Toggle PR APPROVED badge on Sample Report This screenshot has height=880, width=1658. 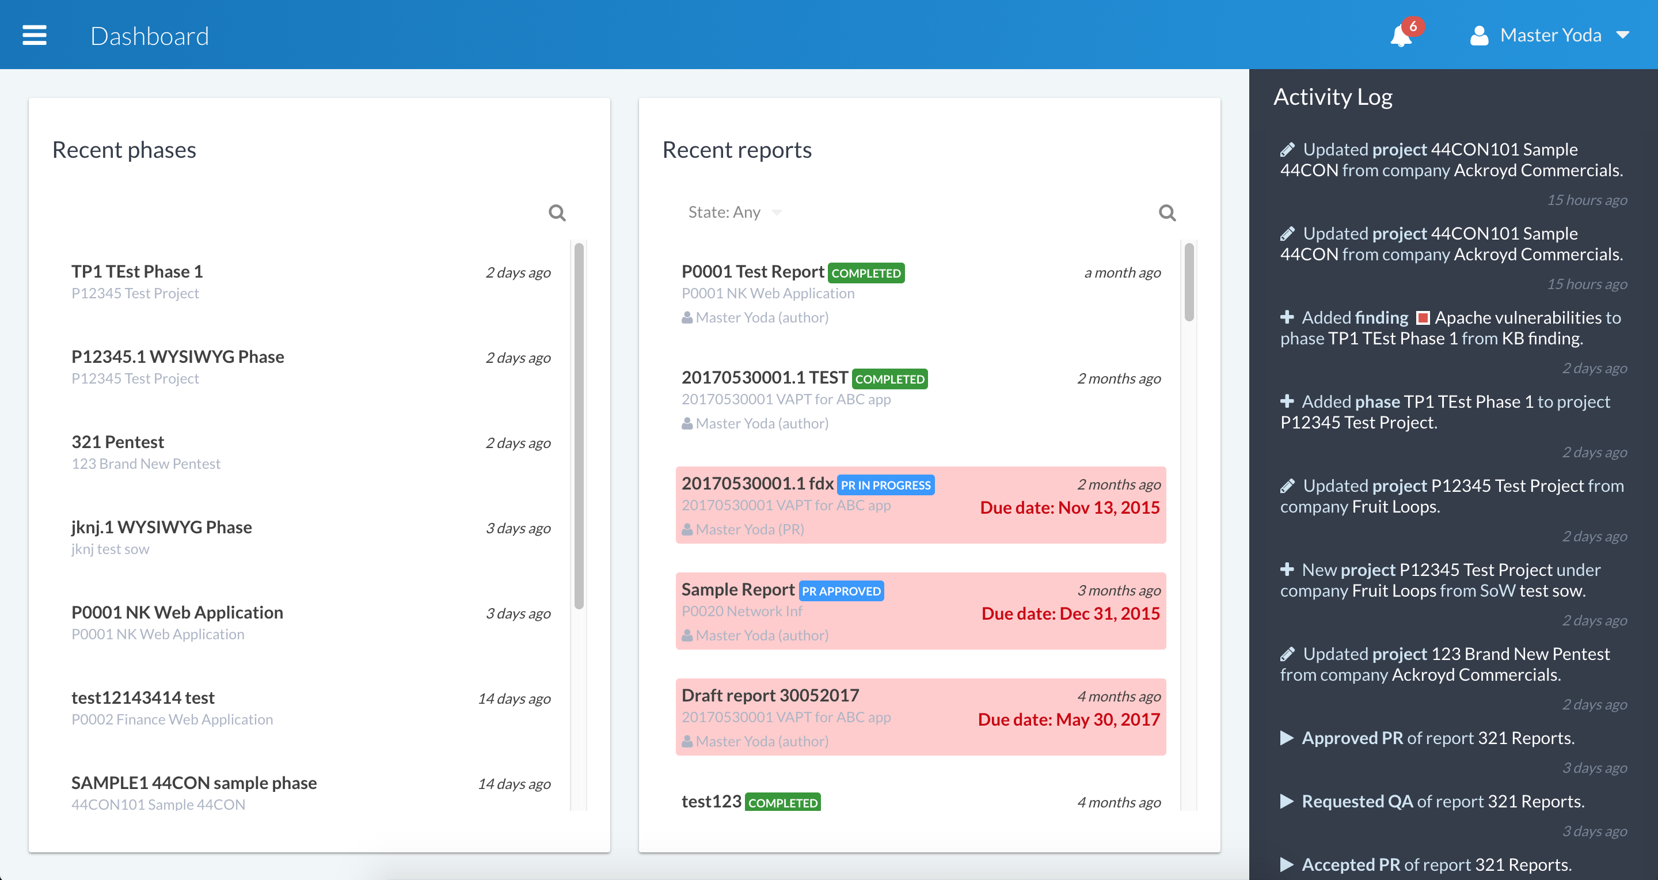tap(841, 591)
